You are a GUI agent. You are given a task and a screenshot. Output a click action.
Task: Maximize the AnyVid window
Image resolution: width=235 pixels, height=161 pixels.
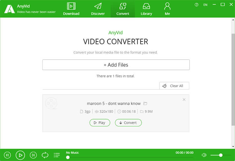tap(223, 5)
